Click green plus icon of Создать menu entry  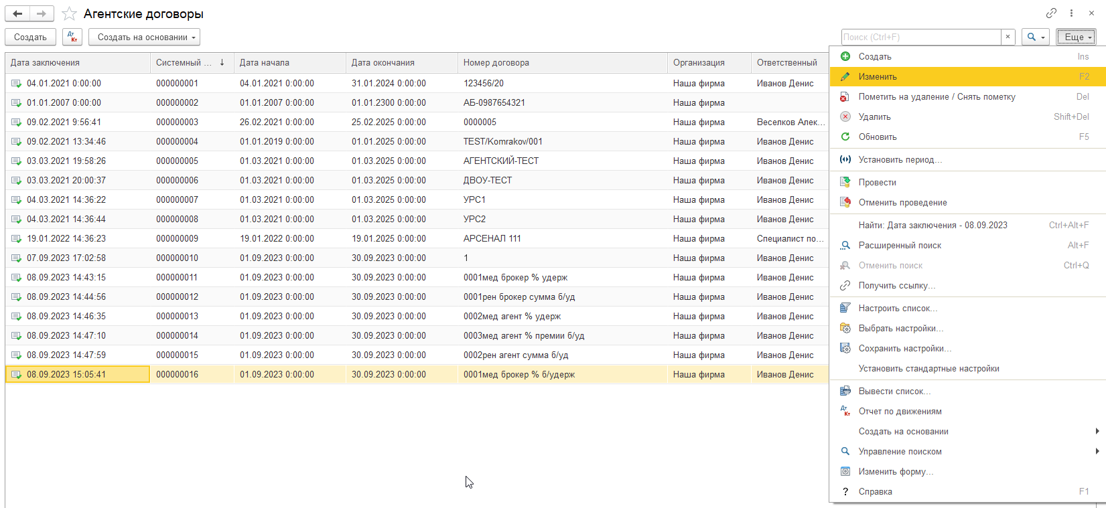coord(845,56)
